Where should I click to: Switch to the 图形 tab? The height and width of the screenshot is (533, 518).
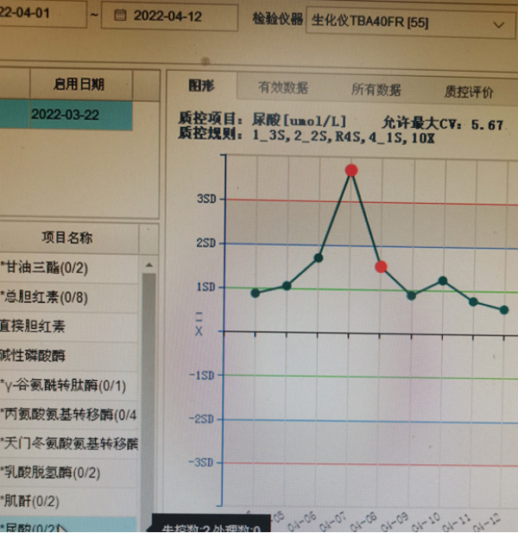pyautogui.click(x=201, y=86)
